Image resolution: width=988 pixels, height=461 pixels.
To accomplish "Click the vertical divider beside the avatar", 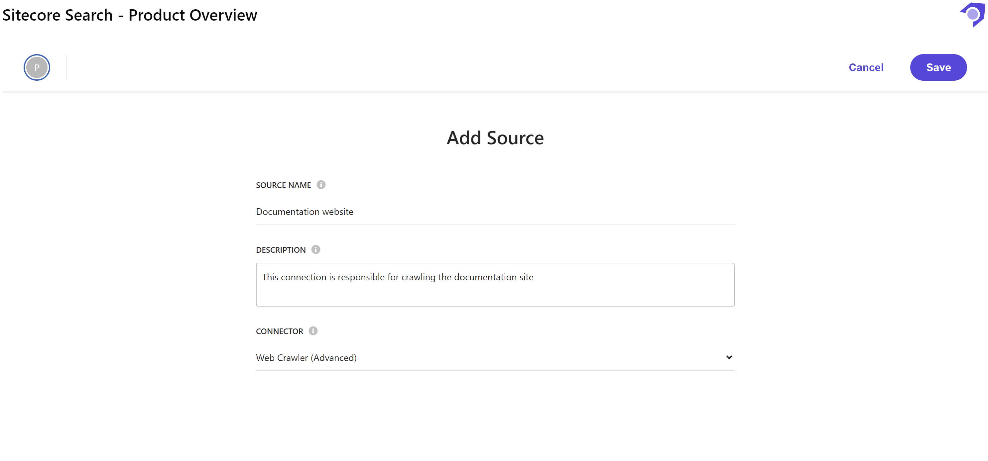I will (x=66, y=67).
